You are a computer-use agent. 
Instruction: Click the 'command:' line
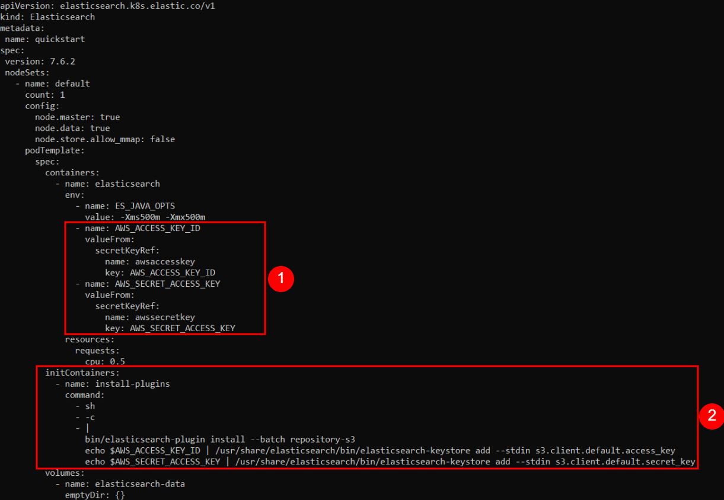(x=85, y=395)
